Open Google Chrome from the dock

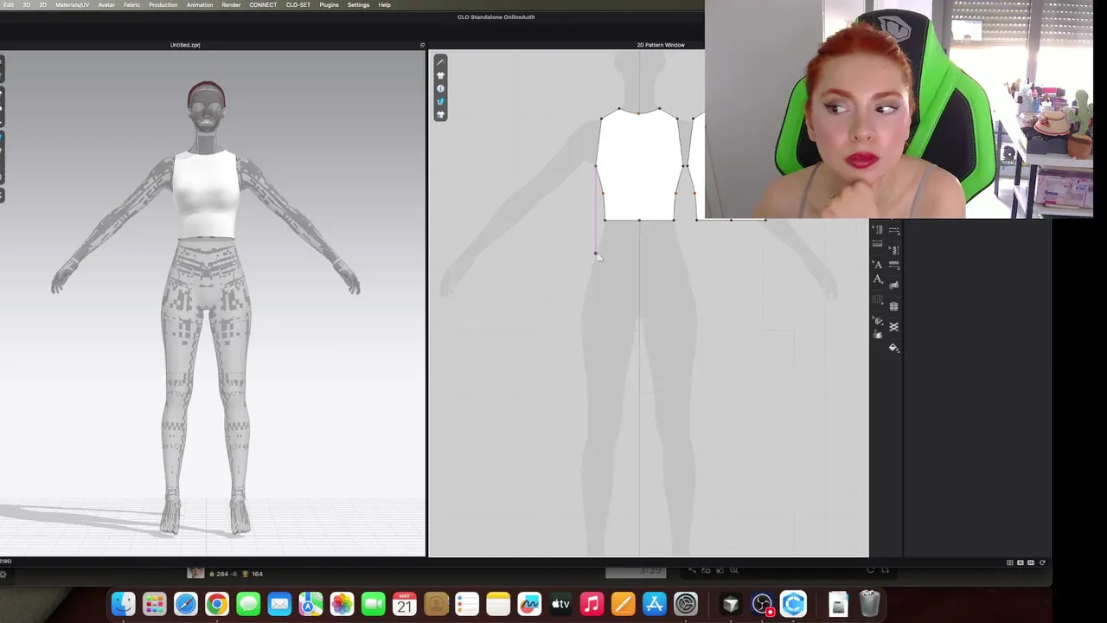pos(217,604)
